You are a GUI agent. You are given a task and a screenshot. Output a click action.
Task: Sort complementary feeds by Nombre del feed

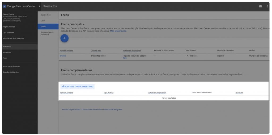click(x=66, y=93)
